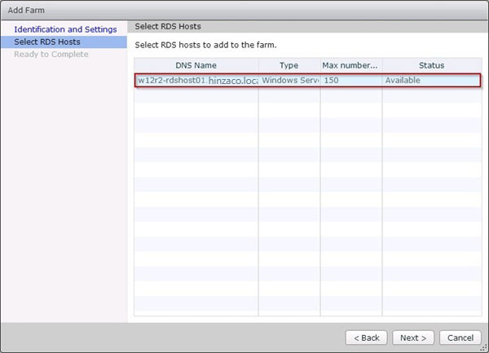489x353 pixels.
Task: Sort by DNS Name column header
Action: point(196,65)
